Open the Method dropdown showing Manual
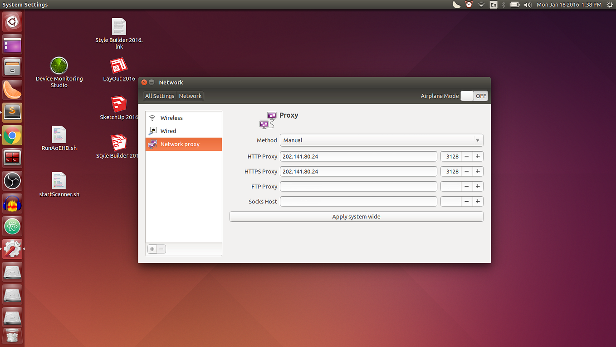This screenshot has height=347, width=616. pos(381,140)
